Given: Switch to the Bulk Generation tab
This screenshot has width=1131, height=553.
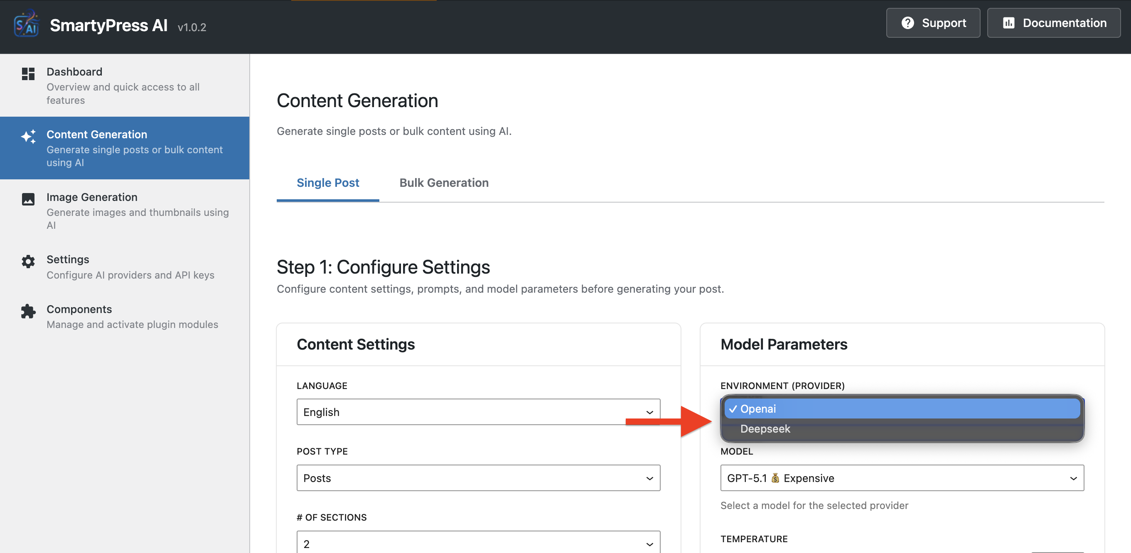Looking at the screenshot, I should [x=443, y=183].
